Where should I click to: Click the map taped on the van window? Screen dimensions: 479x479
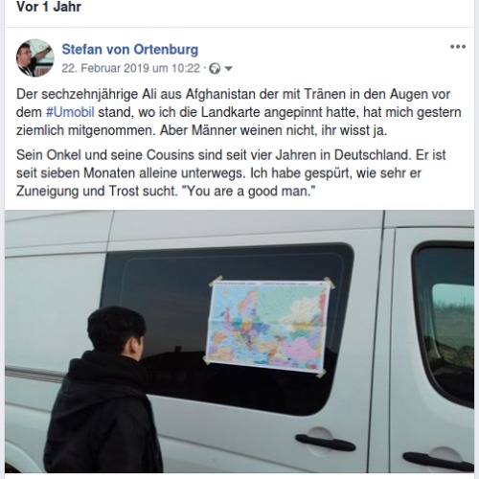coord(267,326)
